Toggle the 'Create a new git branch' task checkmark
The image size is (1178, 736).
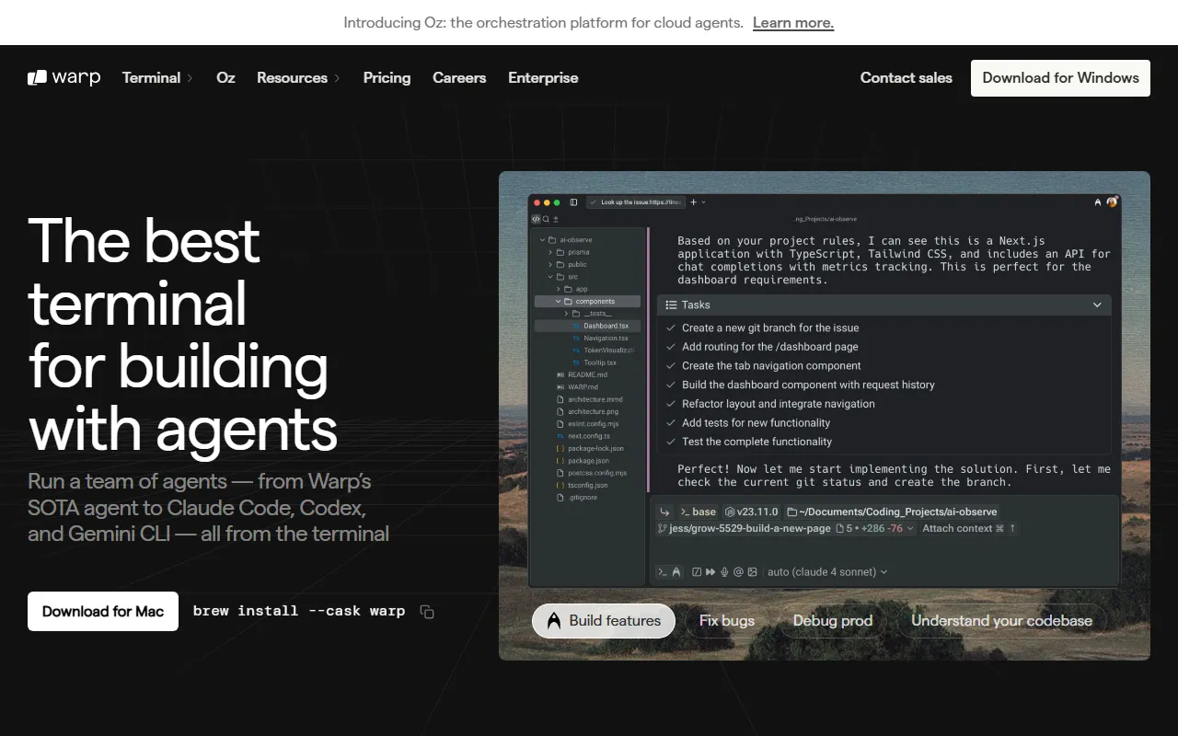(671, 328)
